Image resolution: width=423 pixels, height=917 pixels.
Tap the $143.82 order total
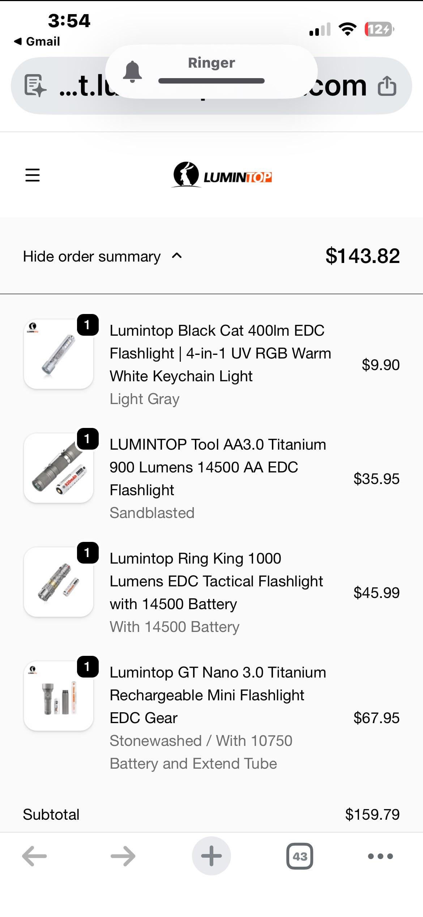click(x=363, y=256)
